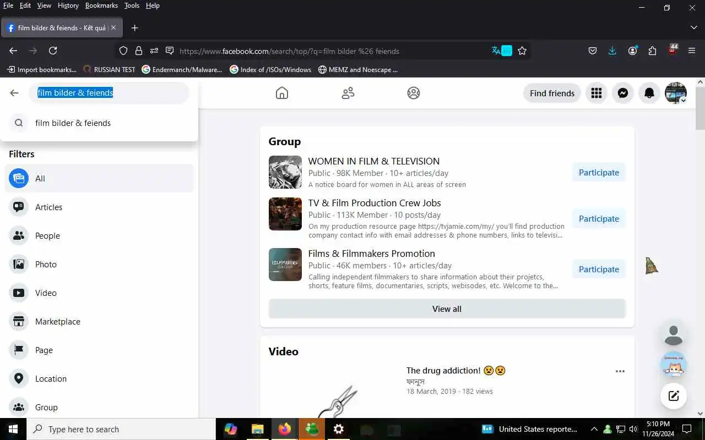
Task: Participate in Films & Filmmakers Promotion group
Action: (x=599, y=269)
